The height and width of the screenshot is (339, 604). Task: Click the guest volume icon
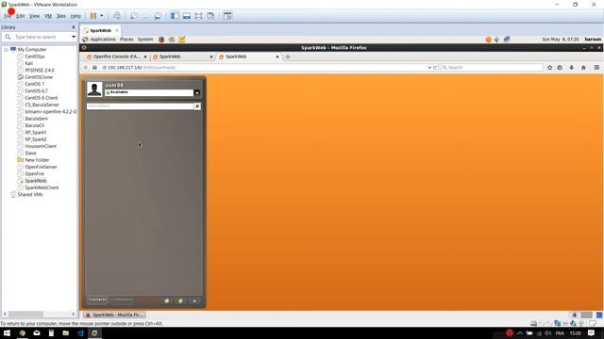[x=497, y=40]
